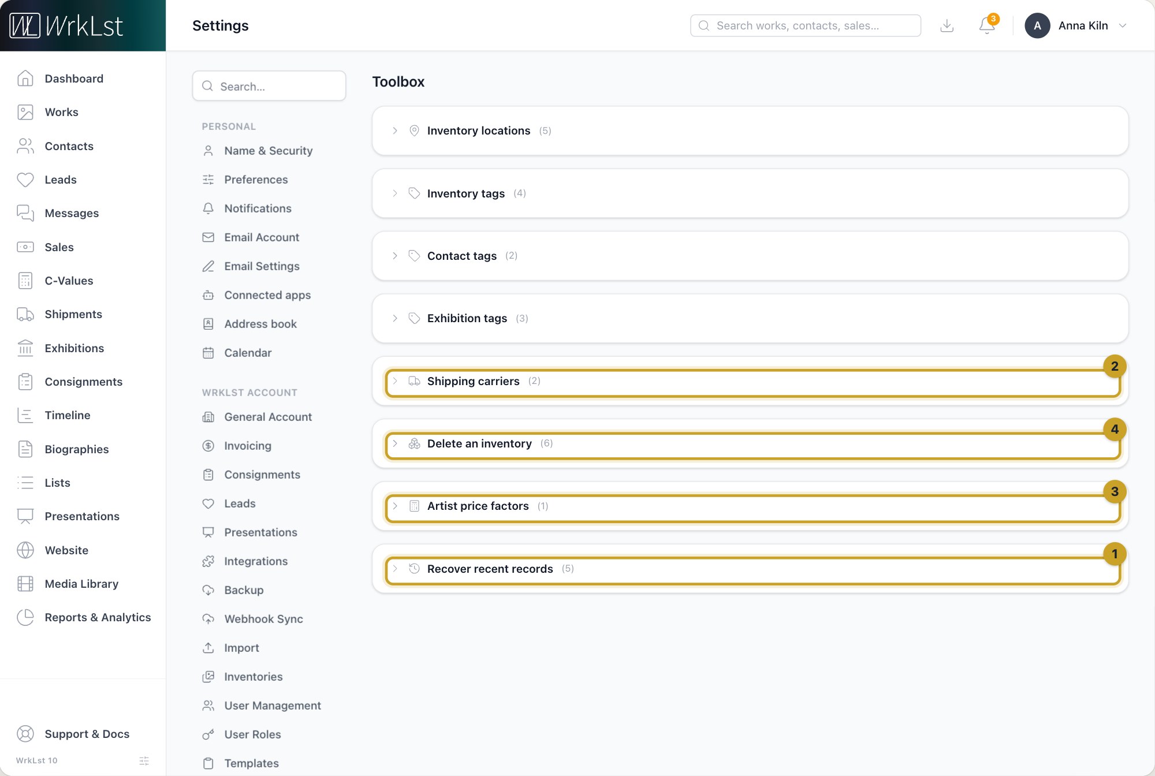1155x776 pixels.
Task: Click the Support & Docs lifebuoy icon
Action: coord(25,734)
